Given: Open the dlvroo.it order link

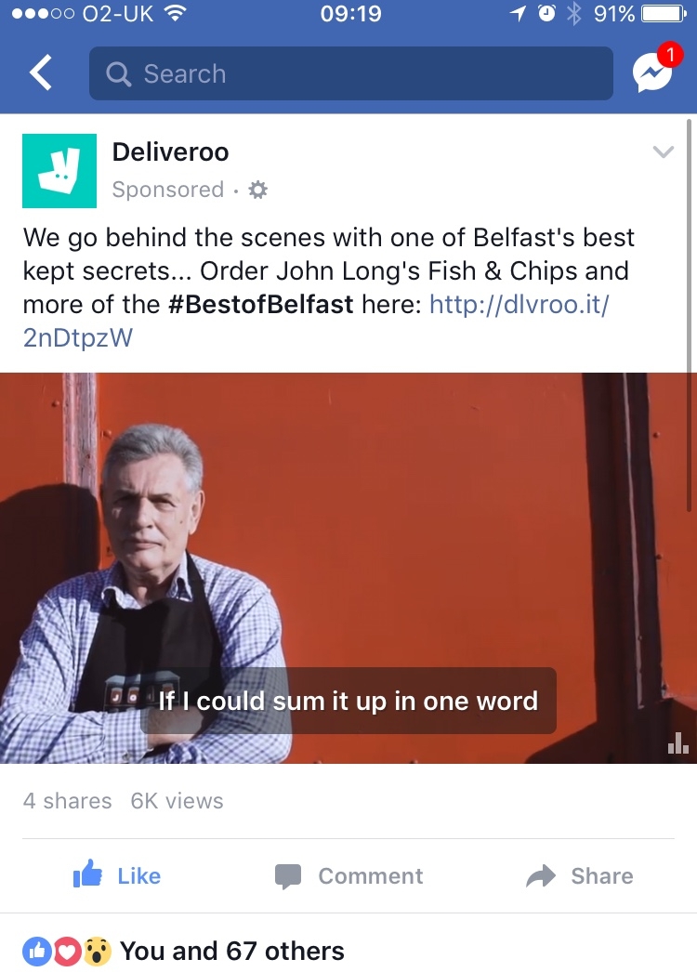Looking at the screenshot, I should (316, 321).
